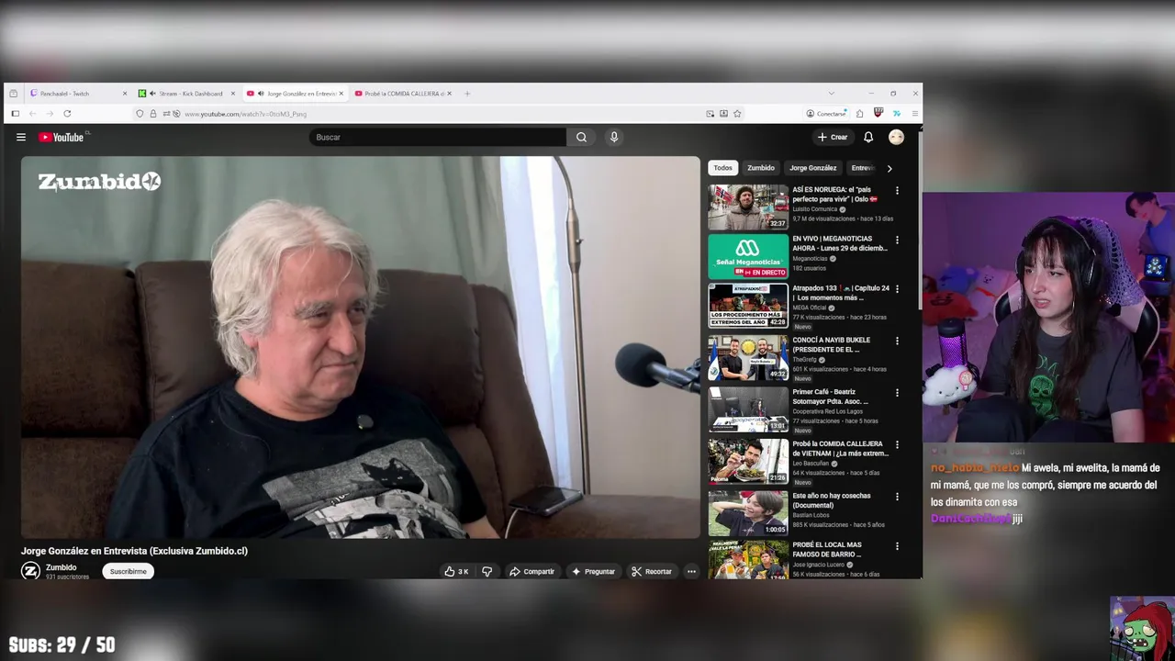Subscribe with the Suscribirme button
Image resolution: width=1175 pixels, height=661 pixels.
(128, 571)
